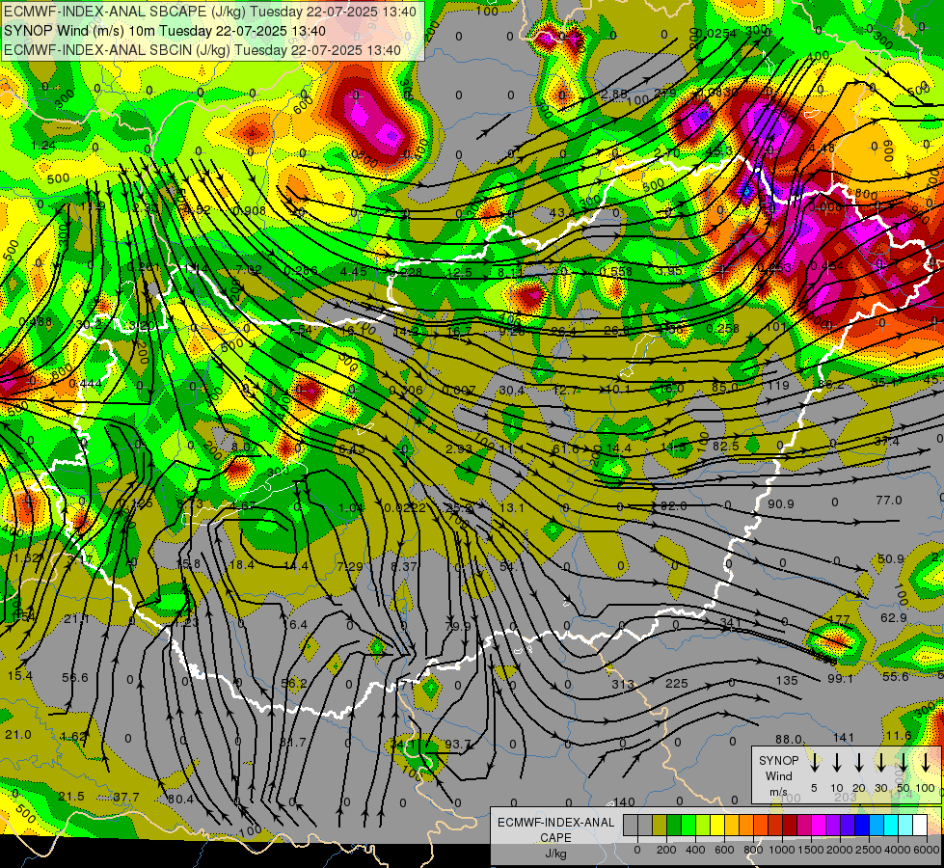Click the 20 m/s wind legend arrow
Viewport: 944px width, 868px height.
(x=859, y=763)
